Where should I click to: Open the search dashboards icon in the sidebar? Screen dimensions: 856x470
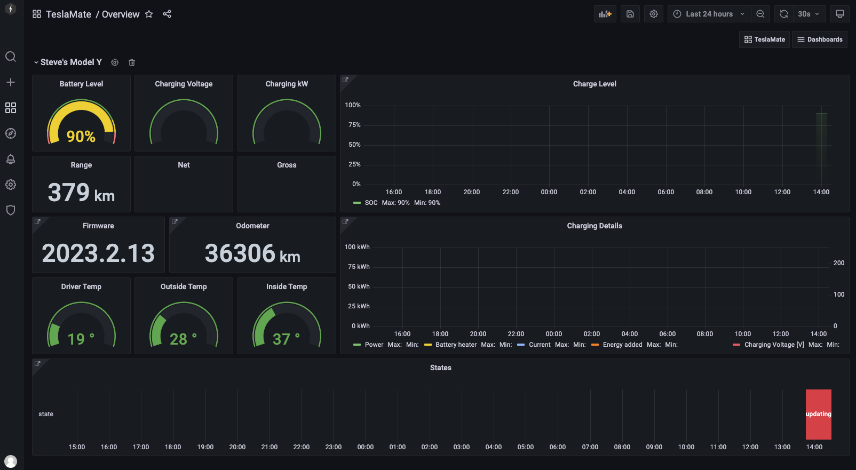point(11,57)
